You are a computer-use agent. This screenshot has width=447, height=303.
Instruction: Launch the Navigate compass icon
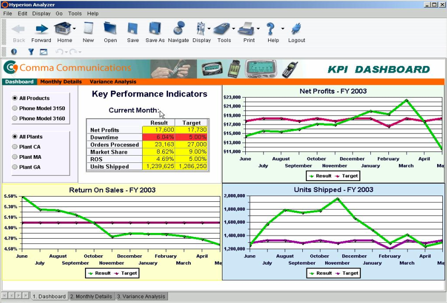pyautogui.click(x=178, y=28)
